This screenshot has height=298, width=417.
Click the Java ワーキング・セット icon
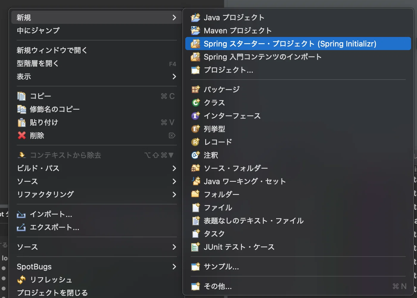coord(195,181)
